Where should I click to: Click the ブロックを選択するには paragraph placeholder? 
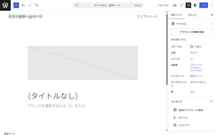[56, 106]
